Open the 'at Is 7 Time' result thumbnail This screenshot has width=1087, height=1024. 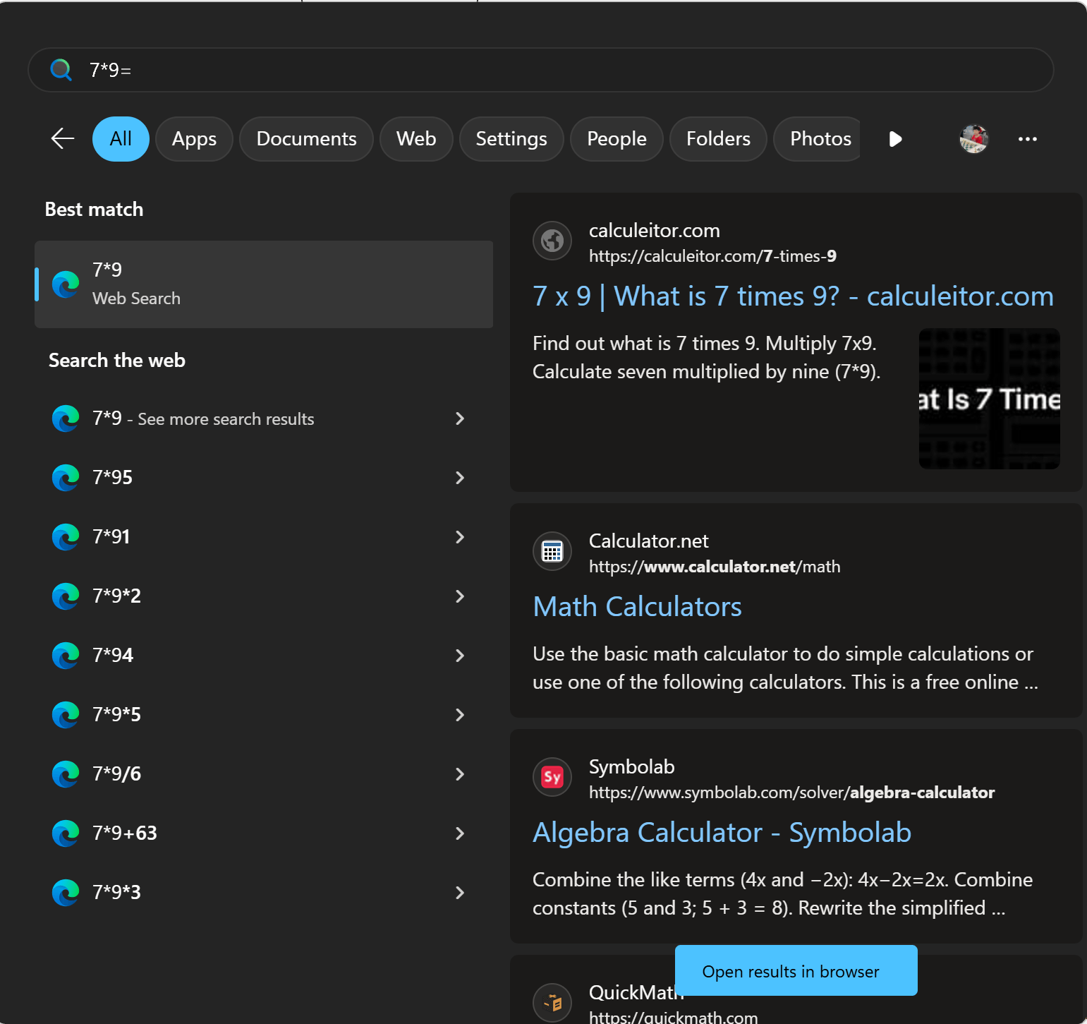[989, 399]
